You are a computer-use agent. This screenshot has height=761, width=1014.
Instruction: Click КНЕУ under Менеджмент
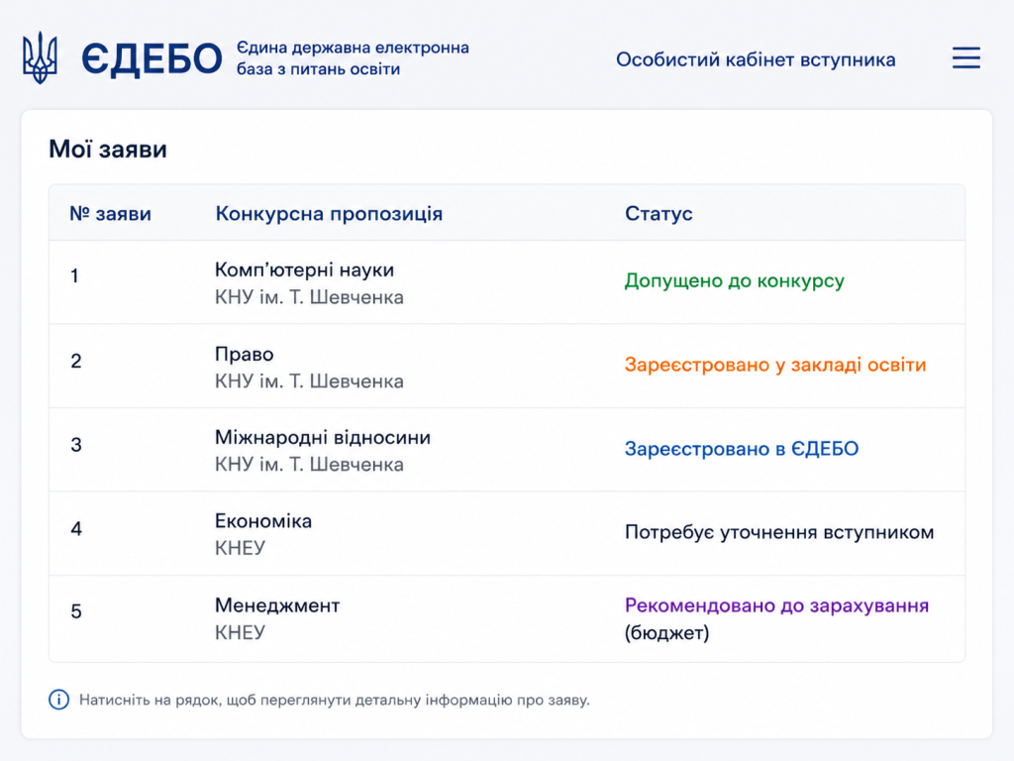240,632
